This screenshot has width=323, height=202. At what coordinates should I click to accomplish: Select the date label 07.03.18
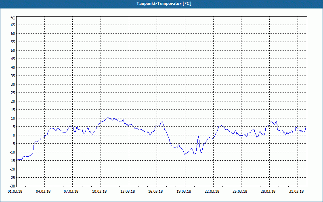[71, 191]
